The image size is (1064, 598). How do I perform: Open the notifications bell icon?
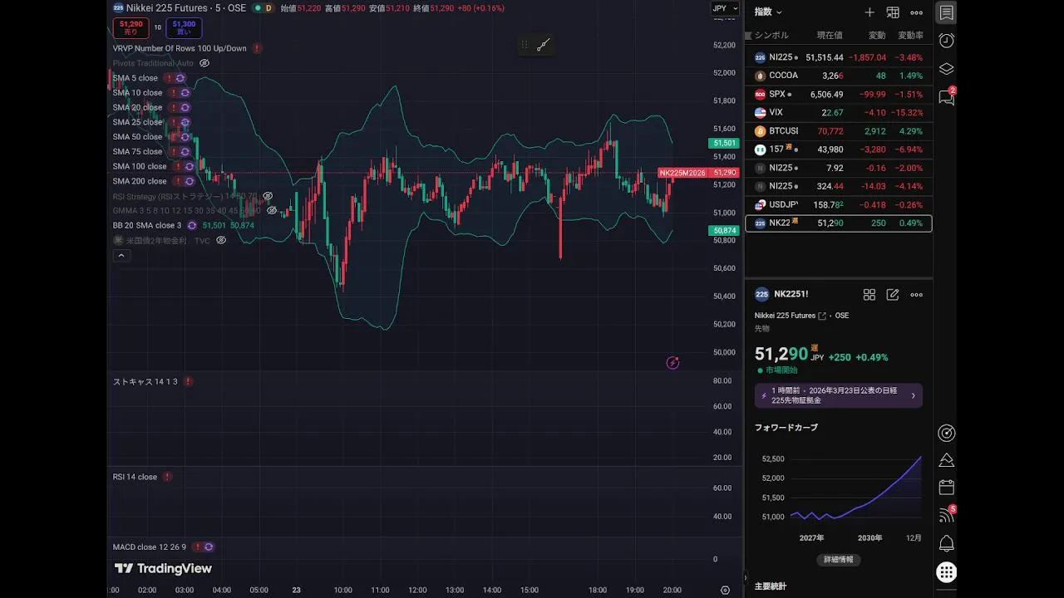pos(946,543)
